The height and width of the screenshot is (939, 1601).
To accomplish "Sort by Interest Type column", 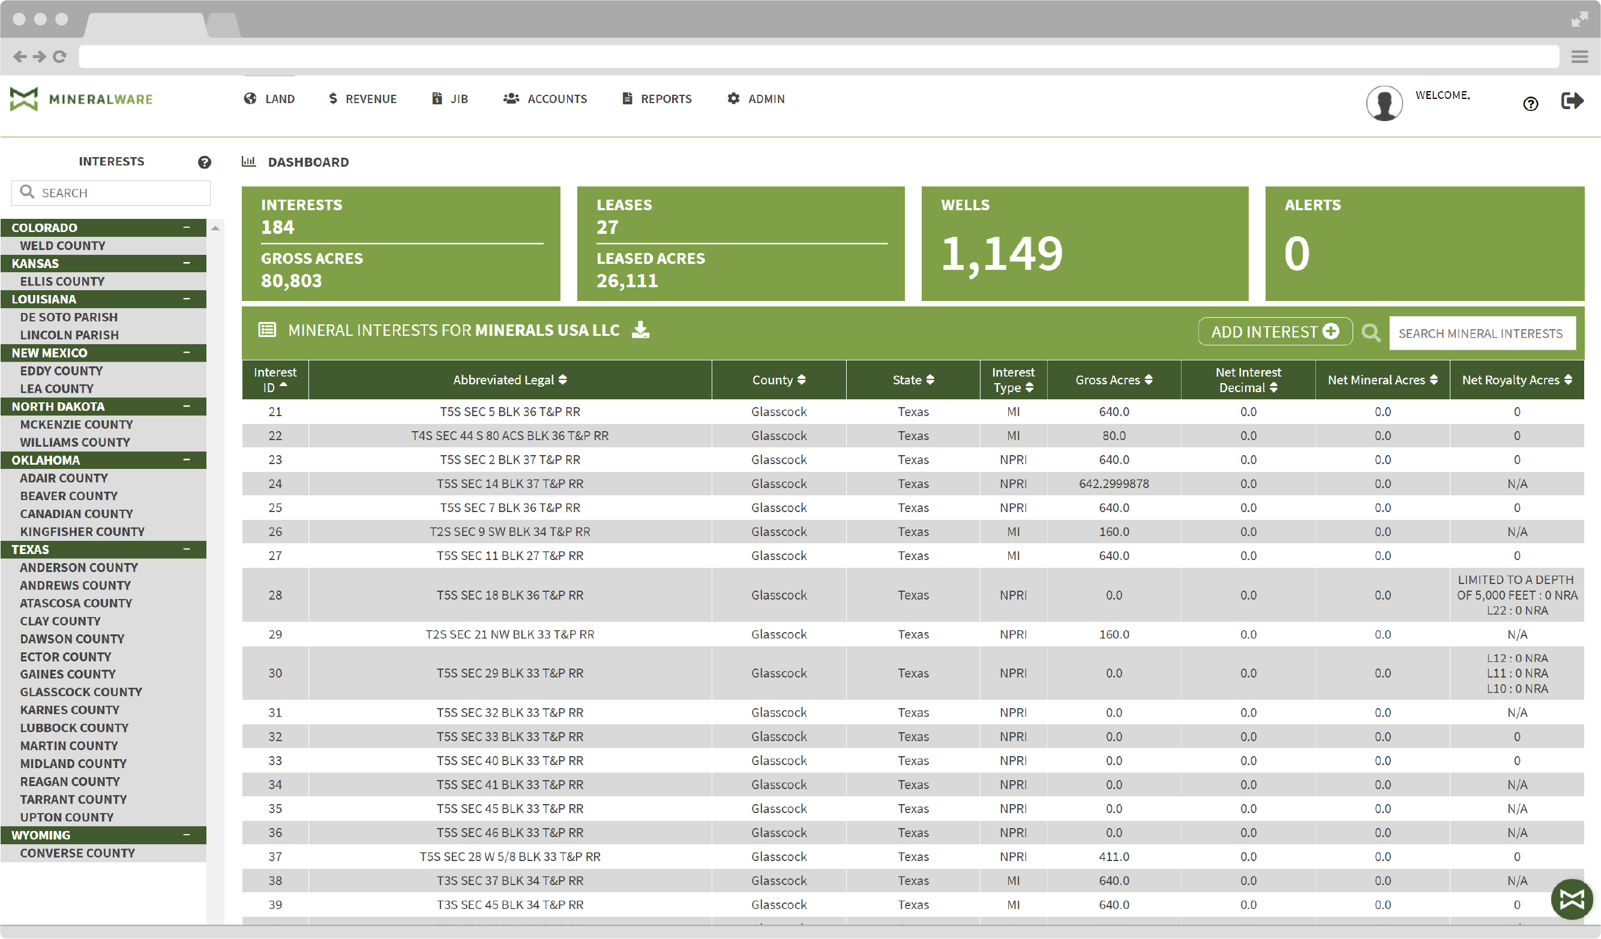I will click(x=1014, y=380).
